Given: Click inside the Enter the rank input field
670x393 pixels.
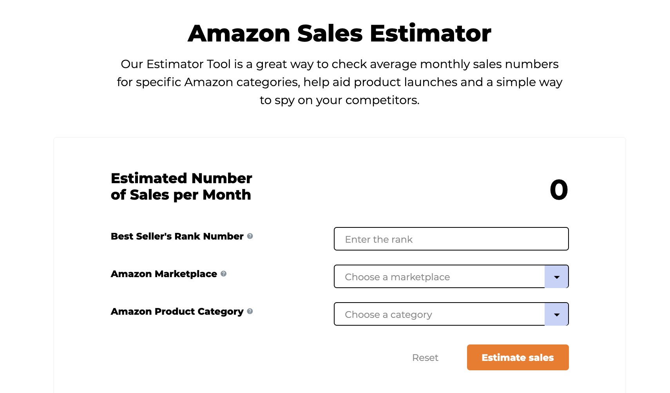Looking at the screenshot, I should coord(451,239).
